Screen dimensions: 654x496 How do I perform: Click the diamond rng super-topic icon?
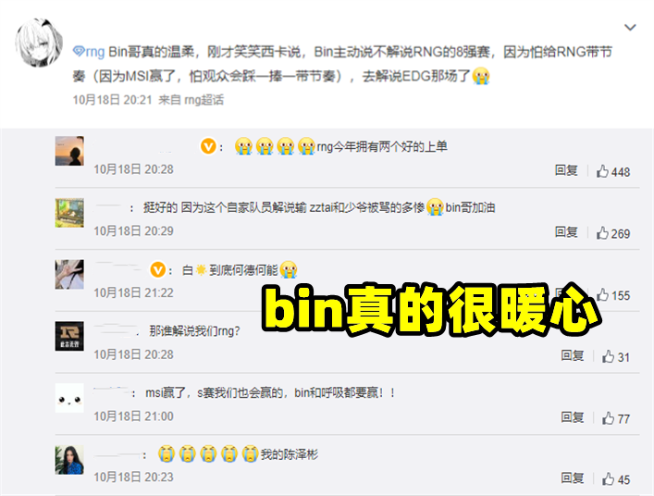pos(79,52)
